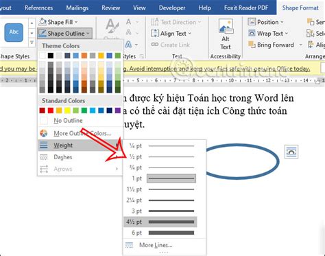325x256 pixels.
Task: Click the Arrows icon
Action: [x=44, y=169]
